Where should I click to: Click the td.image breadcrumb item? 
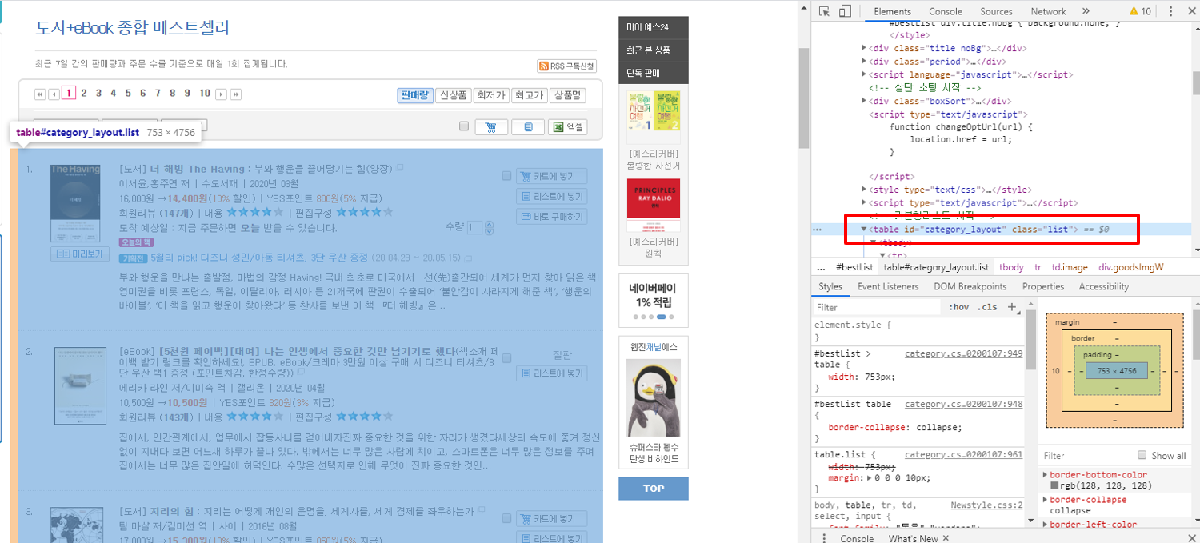point(1068,267)
